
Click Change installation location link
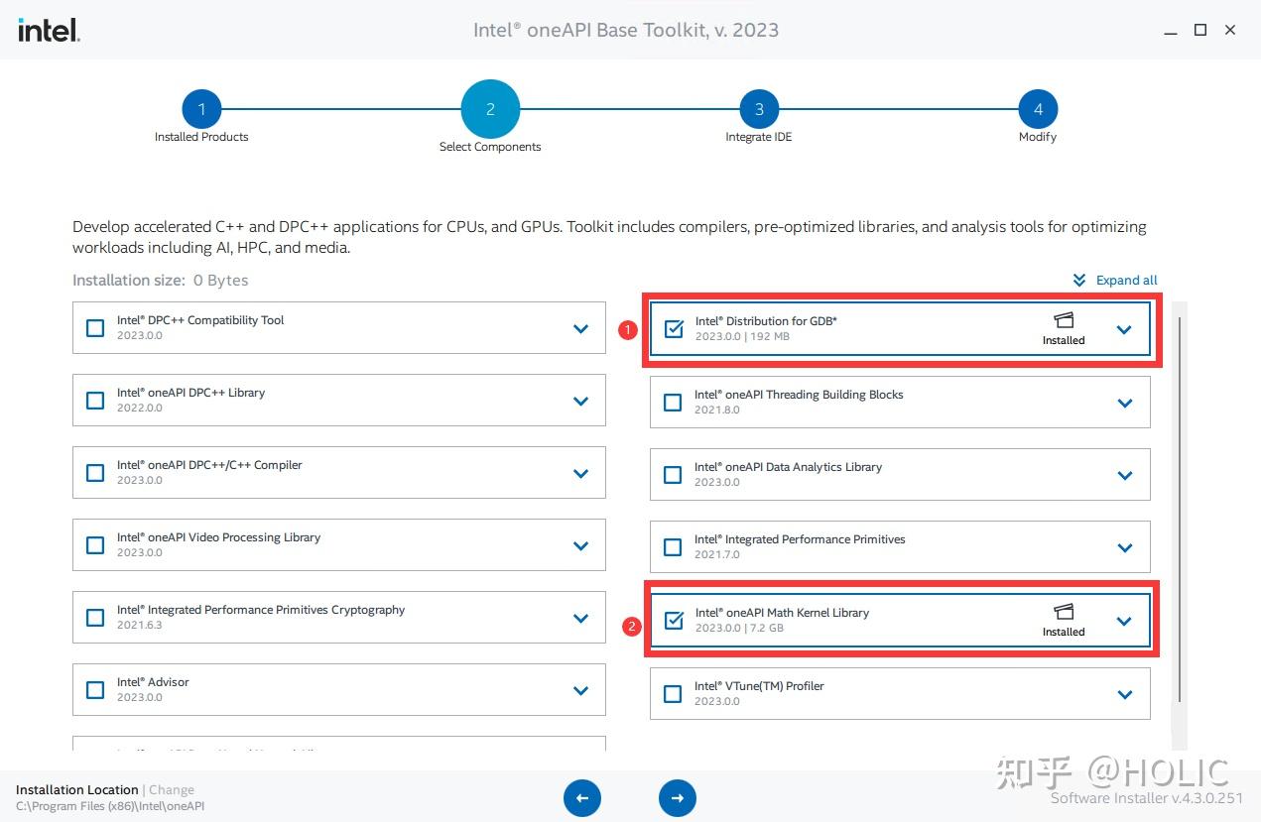pyautogui.click(x=172, y=790)
